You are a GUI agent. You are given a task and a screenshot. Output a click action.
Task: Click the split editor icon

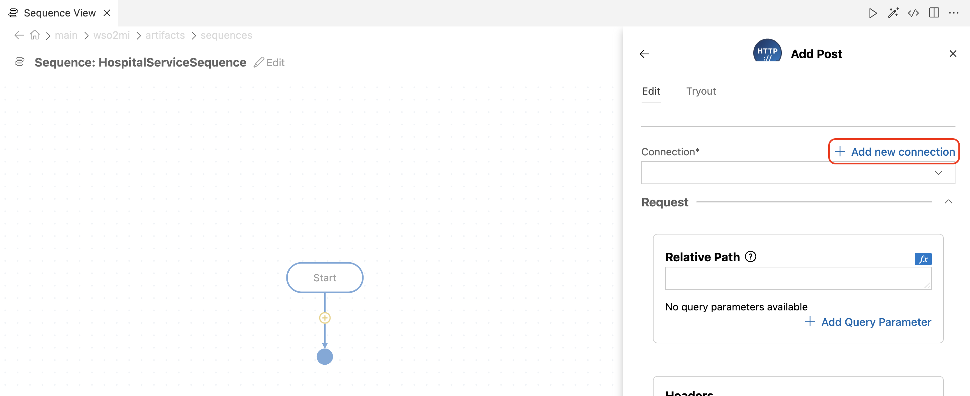pos(934,13)
